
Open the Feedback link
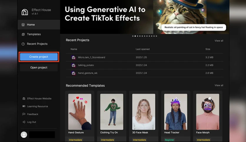[33, 114]
